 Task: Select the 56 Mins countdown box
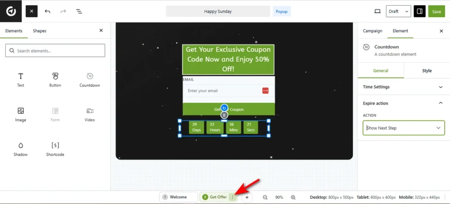(234, 127)
